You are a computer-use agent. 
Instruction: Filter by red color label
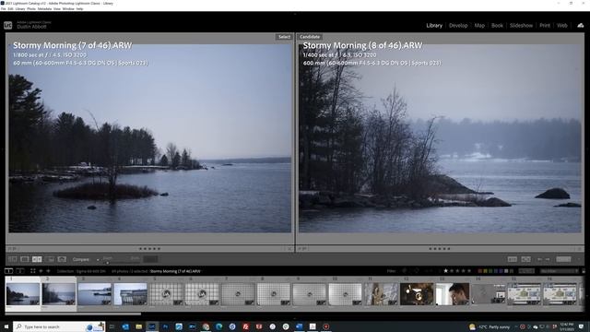[x=479, y=271]
